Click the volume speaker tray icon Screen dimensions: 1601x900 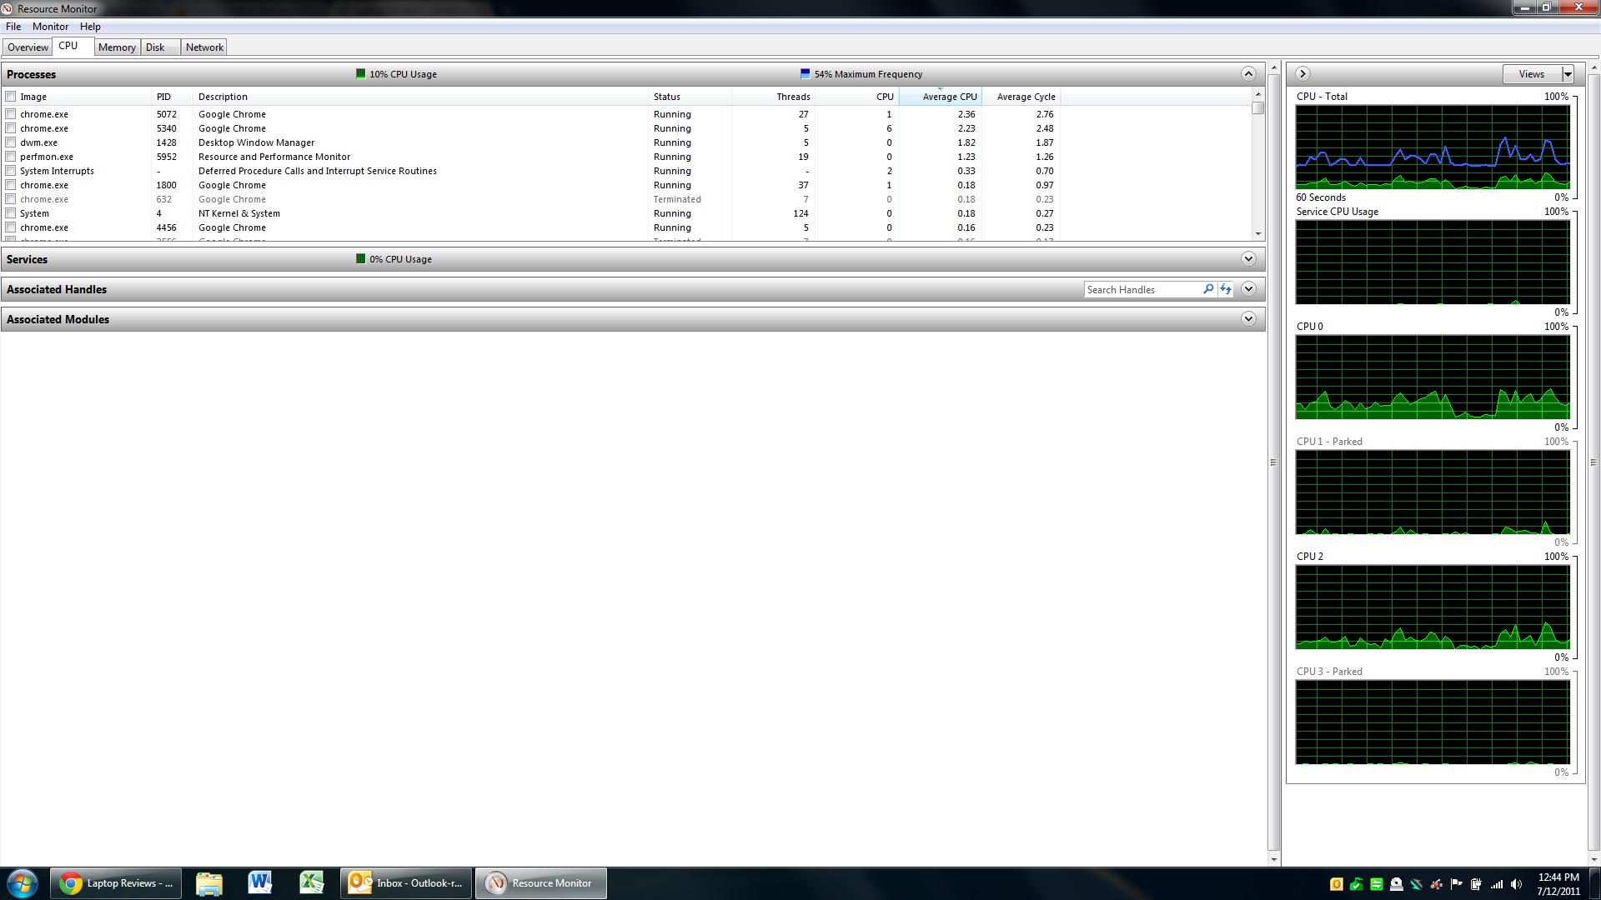tap(1517, 884)
